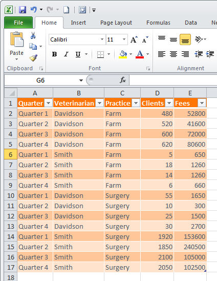Image resolution: width=217 pixels, height=281 pixels.
Task: Click the Paste clipboard icon
Action: coord(16,39)
